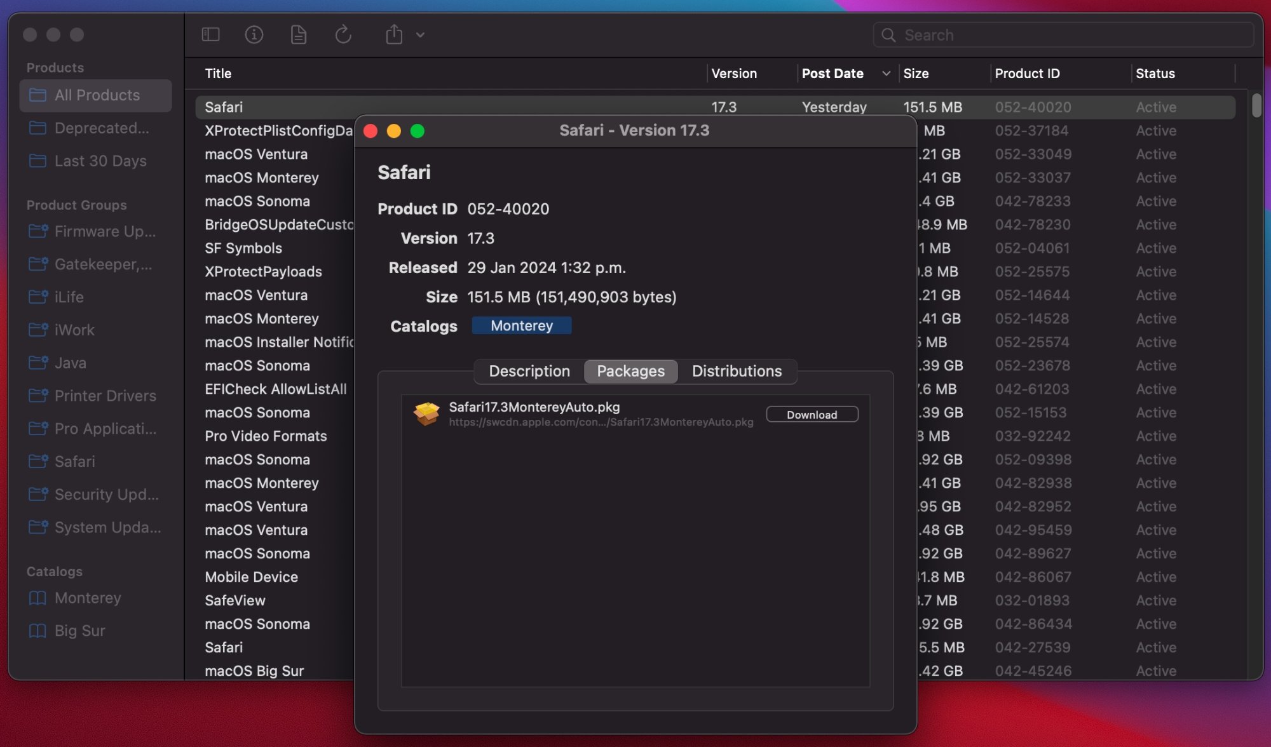The width and height of the screenshot is (1271, 747).
Task: Select the iLife product group
Action: 96,297
